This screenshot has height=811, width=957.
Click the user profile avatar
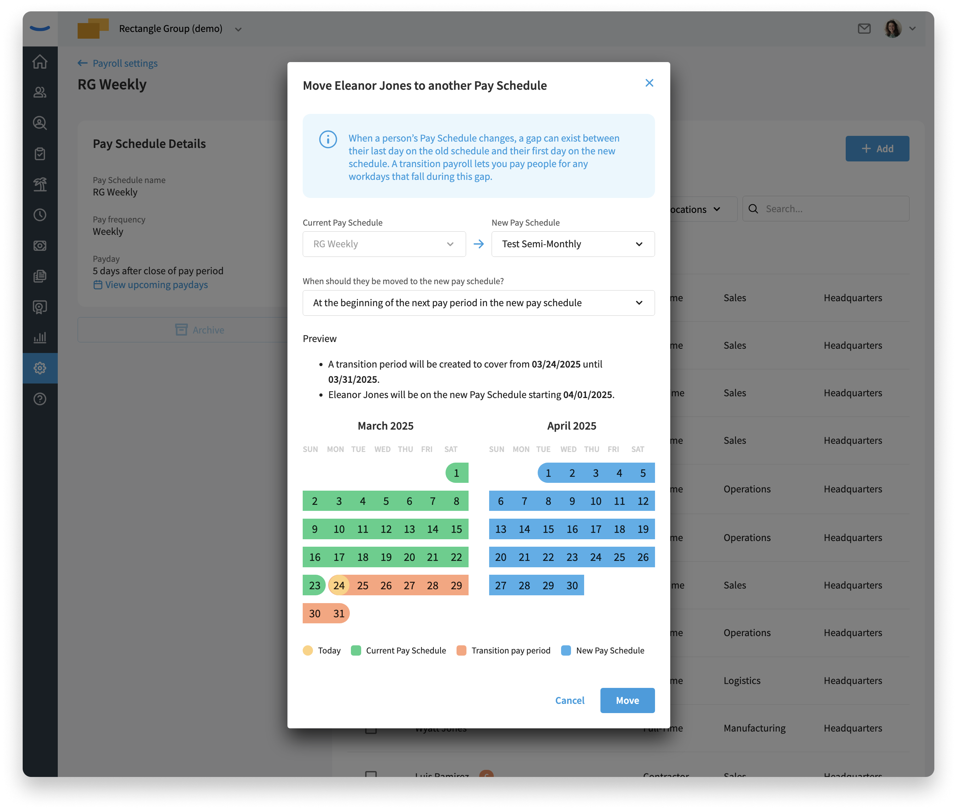(x=892, y=28)
